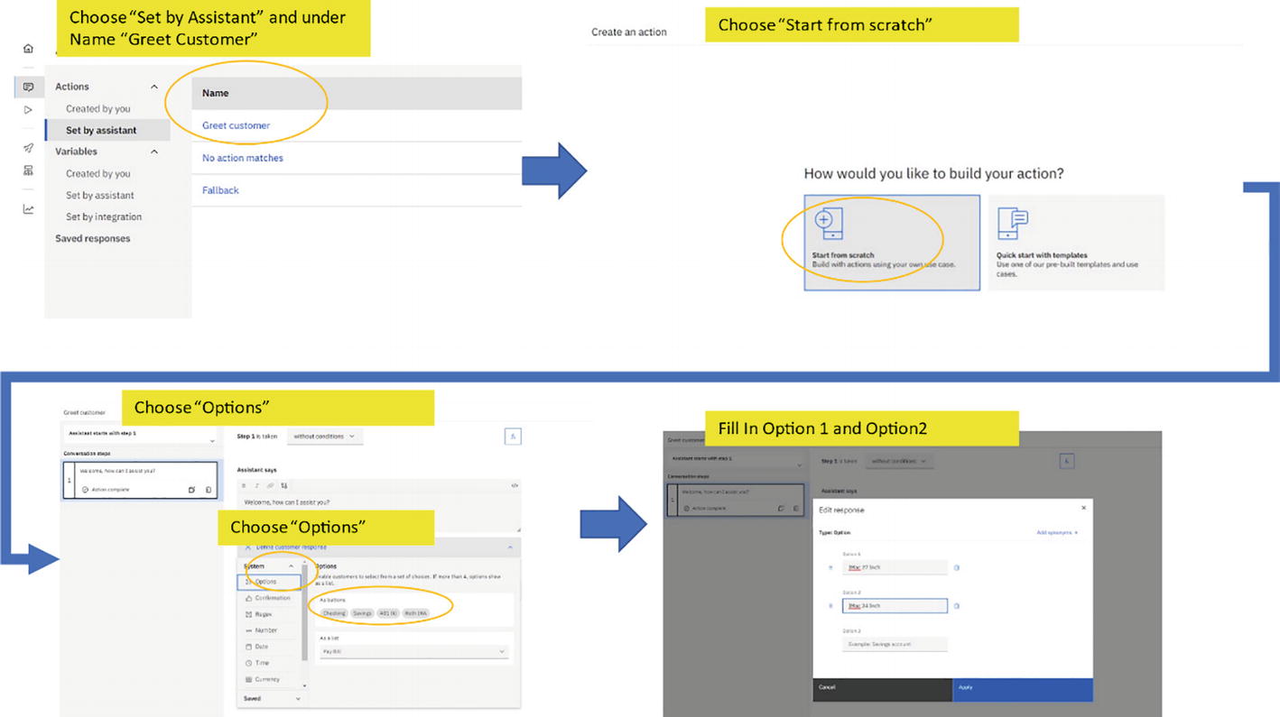Screen dimensions: 1280x717
Task: Open the 'Fallback' action link
Action: 220,190
